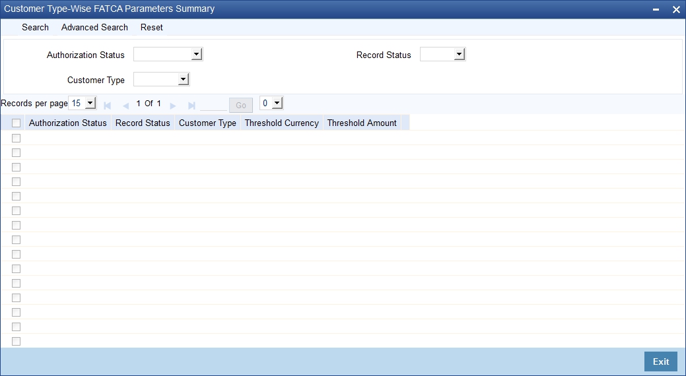Open the Authorization Status dropdown
The height and width of the screenshot is (376, 686).
[168, 54]
